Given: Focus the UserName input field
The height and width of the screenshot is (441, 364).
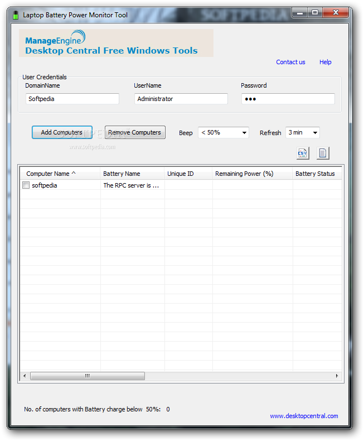Looking at the screenshot, I should (x=181, y=99).
